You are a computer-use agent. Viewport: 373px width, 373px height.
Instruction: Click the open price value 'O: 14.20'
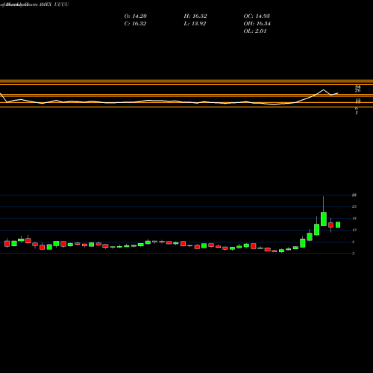pyautogui.click(x=136, y=16)
